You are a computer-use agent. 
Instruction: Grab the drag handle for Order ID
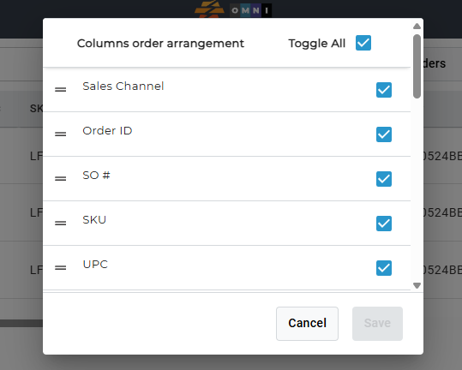(60, 134)
